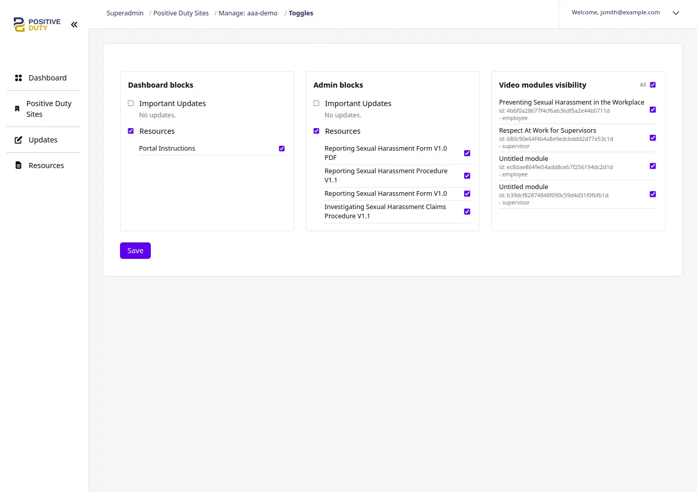The height and width of the screenshot is (492, 697).
Task: Expand the user account dropdown chevron
Action: [x=676, y=13]
